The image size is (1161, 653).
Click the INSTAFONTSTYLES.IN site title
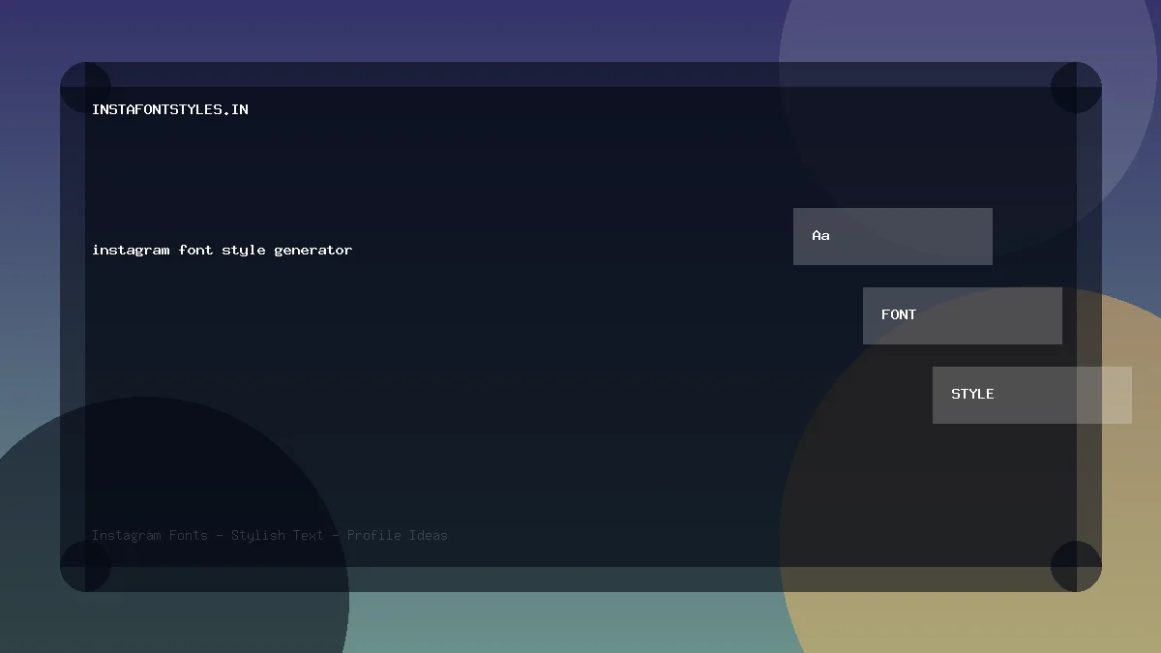[x=170, y=109]
